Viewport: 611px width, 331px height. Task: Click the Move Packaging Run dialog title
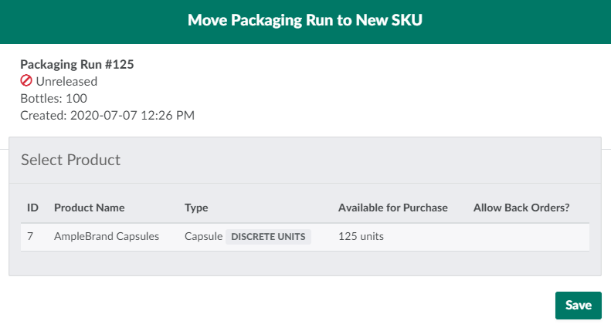click(x=305, y=22)
